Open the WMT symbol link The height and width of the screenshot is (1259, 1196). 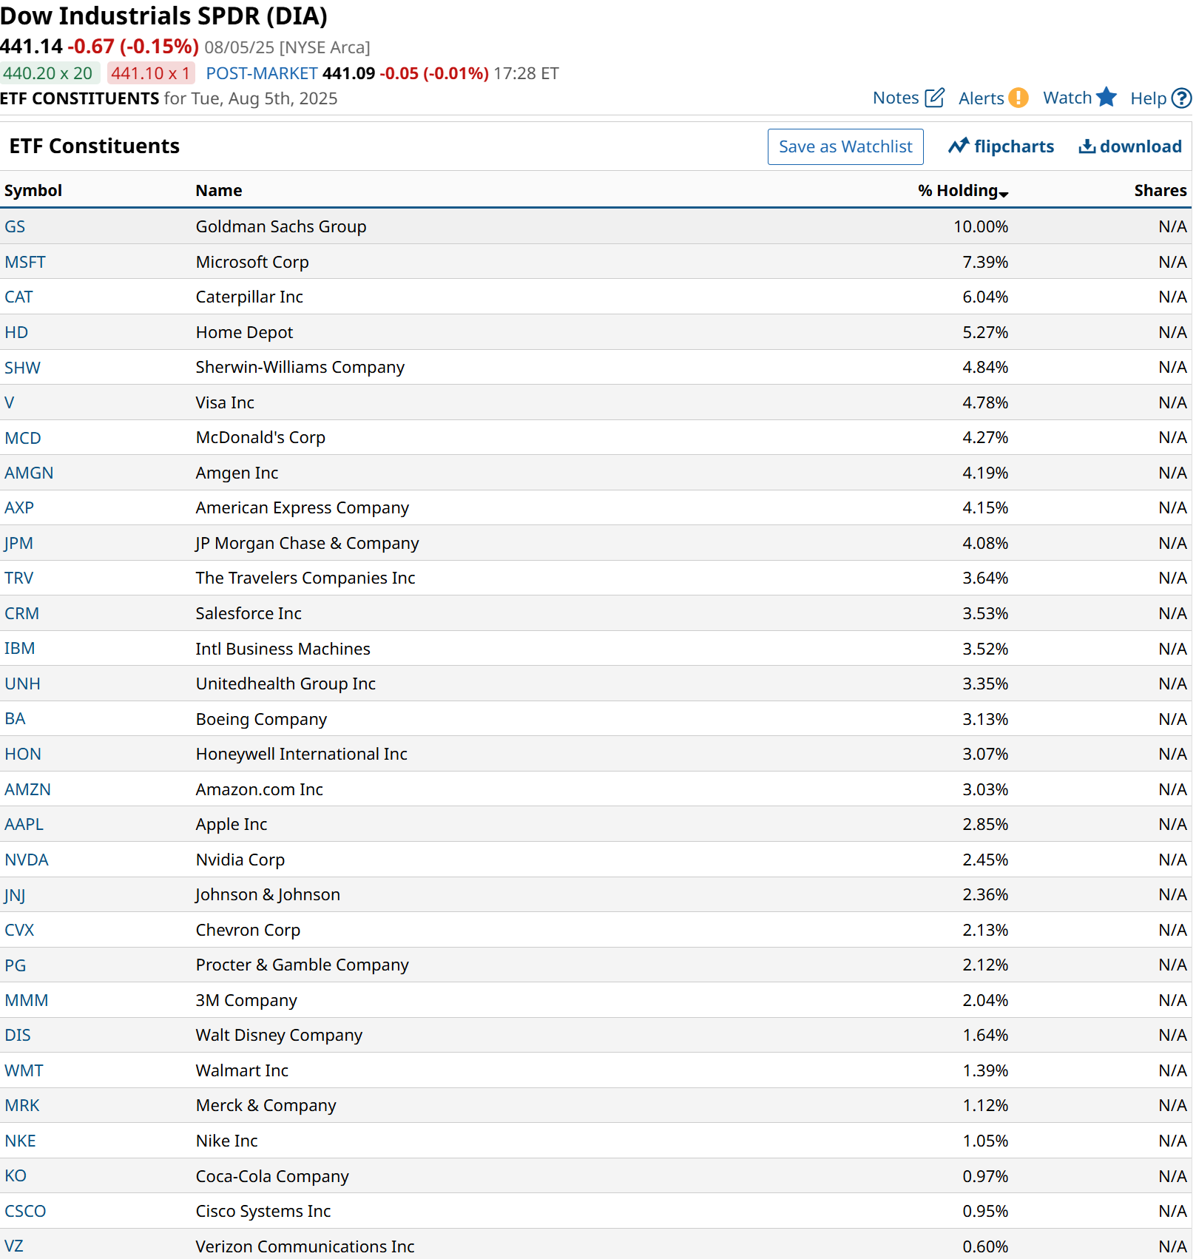click(24, 1070)
